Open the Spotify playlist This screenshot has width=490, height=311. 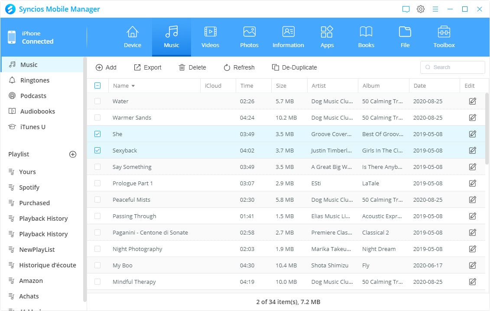click(42, 187)
